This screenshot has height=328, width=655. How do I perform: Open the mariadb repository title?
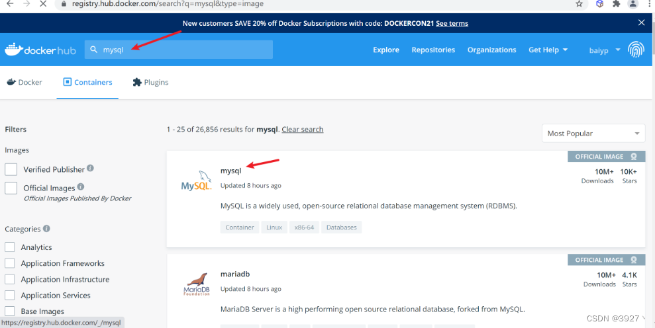click(x=235, y=274)
